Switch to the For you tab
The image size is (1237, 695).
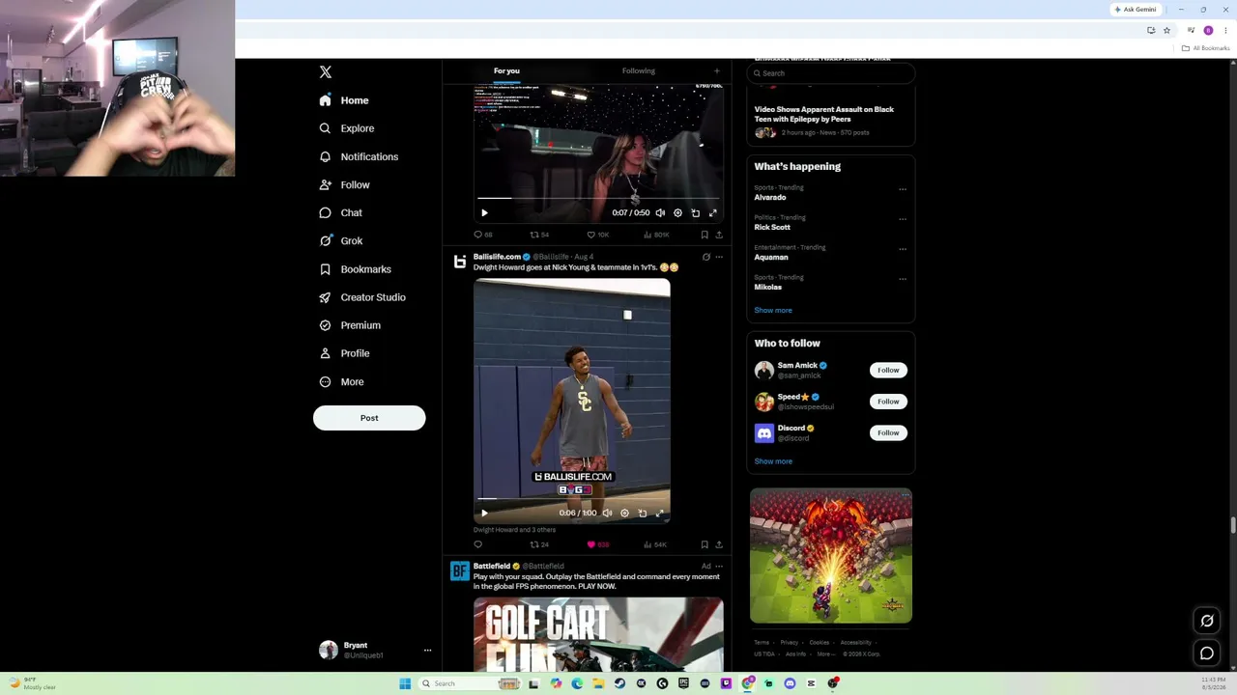tap(506, 70)
